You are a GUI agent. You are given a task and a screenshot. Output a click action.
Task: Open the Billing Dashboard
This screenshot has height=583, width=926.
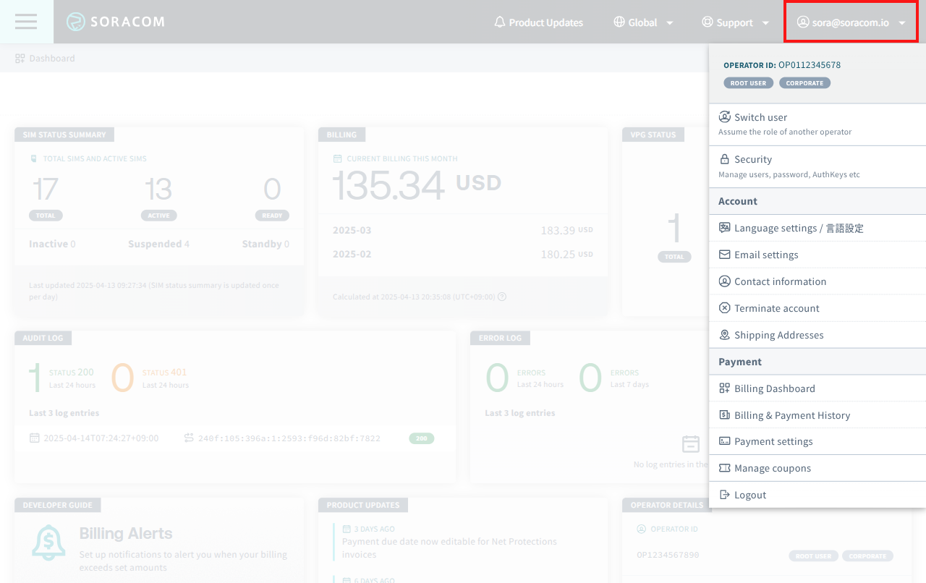(x=774, y=388)
